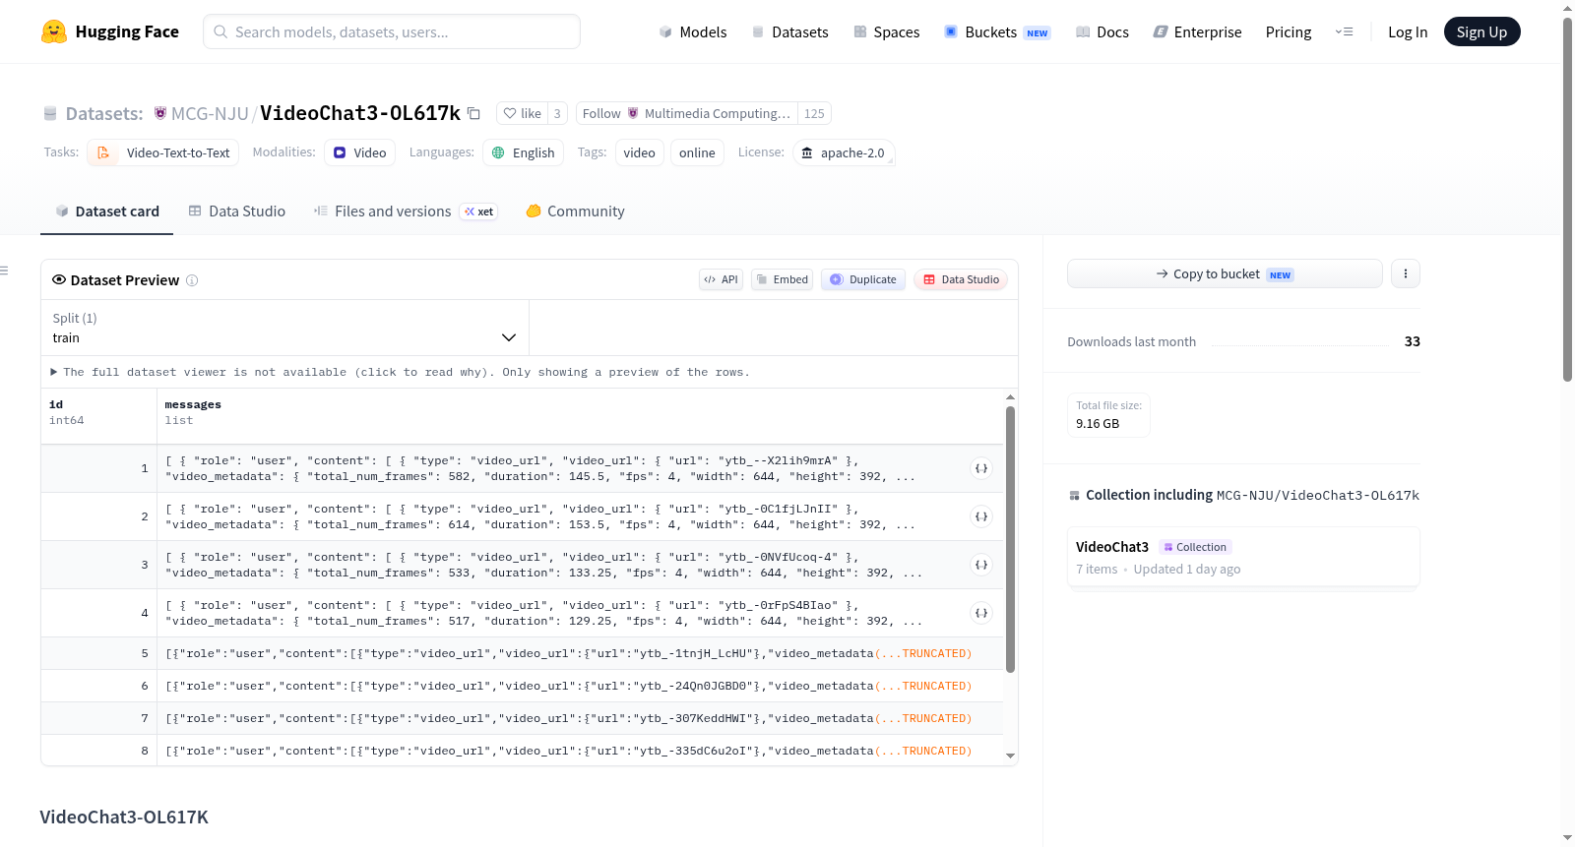Click the VideoChat3-OL617K heading
Viewport: 1575px width, 847px height.
(124, 817)
